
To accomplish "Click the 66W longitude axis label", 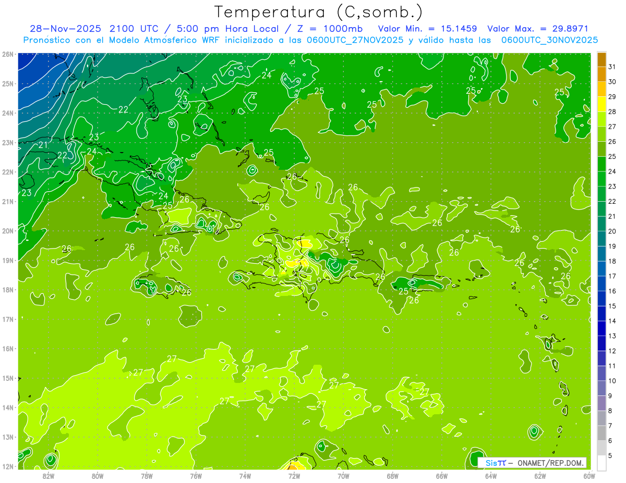I will tap(442, 476).
